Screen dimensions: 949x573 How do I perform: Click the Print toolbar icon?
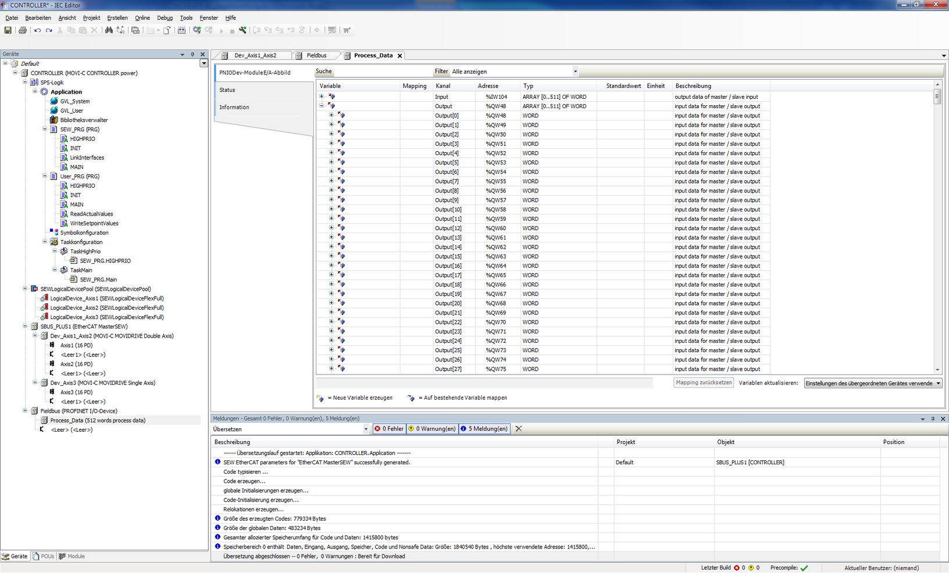tap(22, 30)
